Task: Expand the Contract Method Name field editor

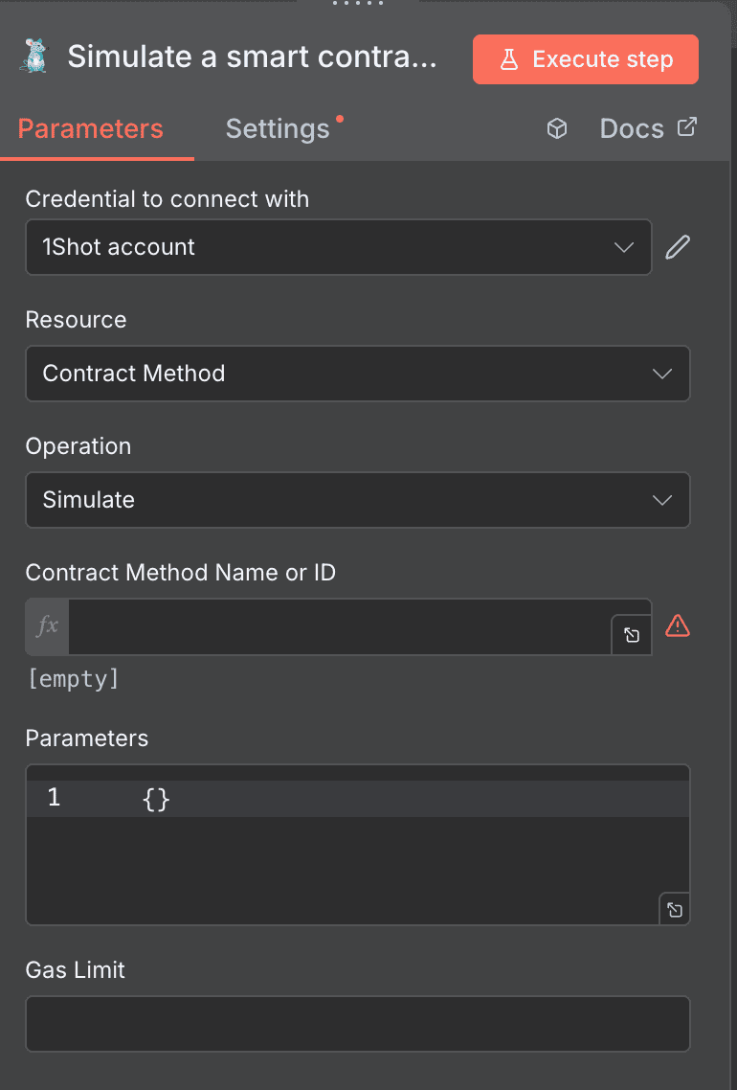Action: [631, 634]
